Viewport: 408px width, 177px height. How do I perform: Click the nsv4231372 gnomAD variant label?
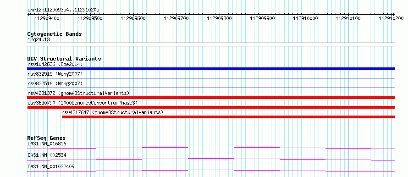(x=78, y=93)
